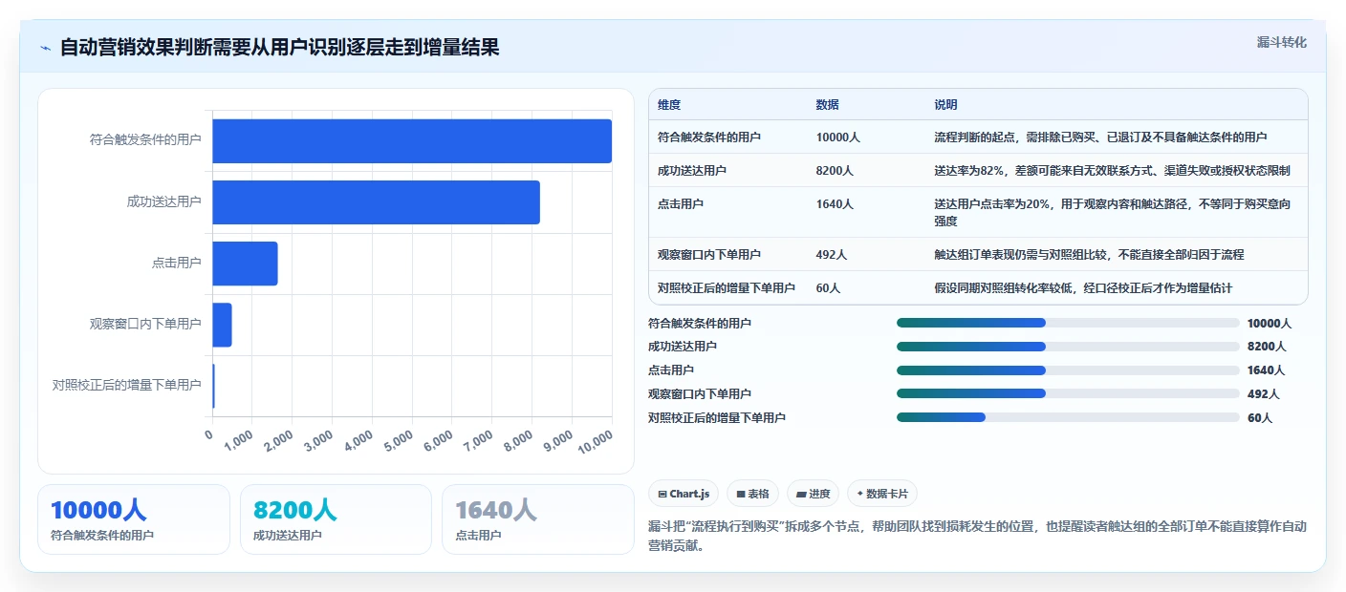Screen dimensions: 1346x592
Task: Click table cell 对照校正后的增量下单用户
Action: [x=727, y=288]
